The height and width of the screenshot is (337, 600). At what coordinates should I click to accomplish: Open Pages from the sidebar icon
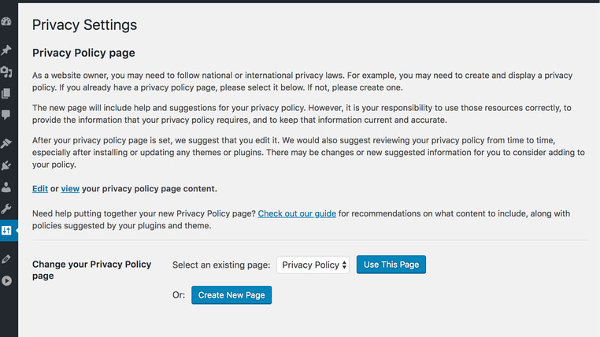point(6,94)
